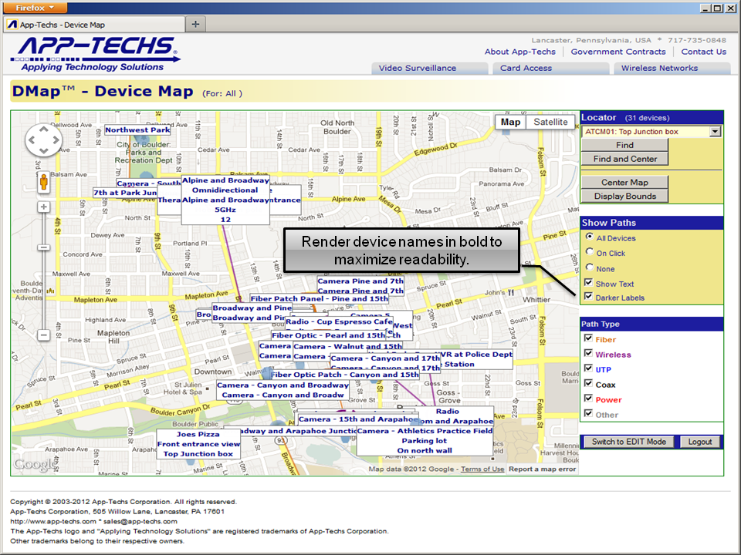Click the Display Bounds button

pyautogui.click(x=624, y=196)
